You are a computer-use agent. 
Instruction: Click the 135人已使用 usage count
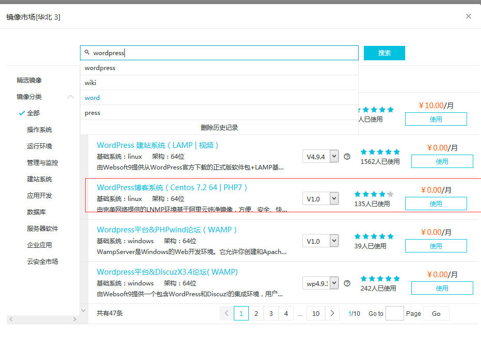point(372,204)
